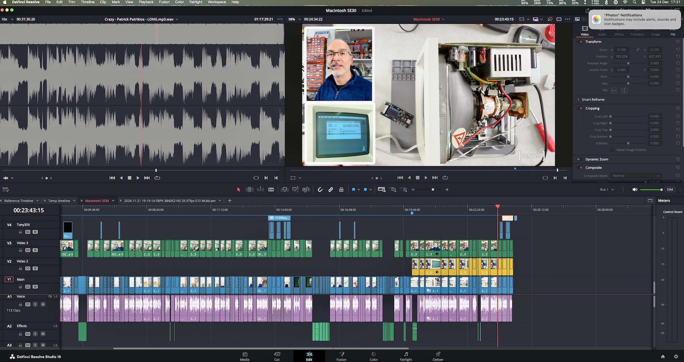Switch to the Temp timeline tab

point(59,201)
